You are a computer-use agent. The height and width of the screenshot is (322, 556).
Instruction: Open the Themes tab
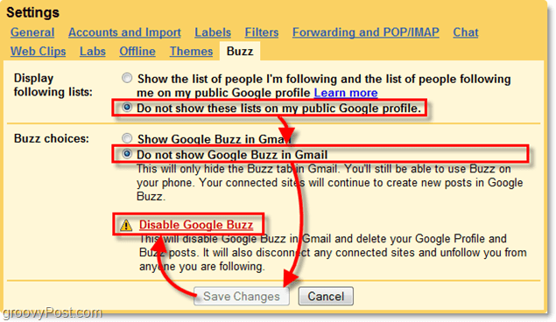pos(191,52)
